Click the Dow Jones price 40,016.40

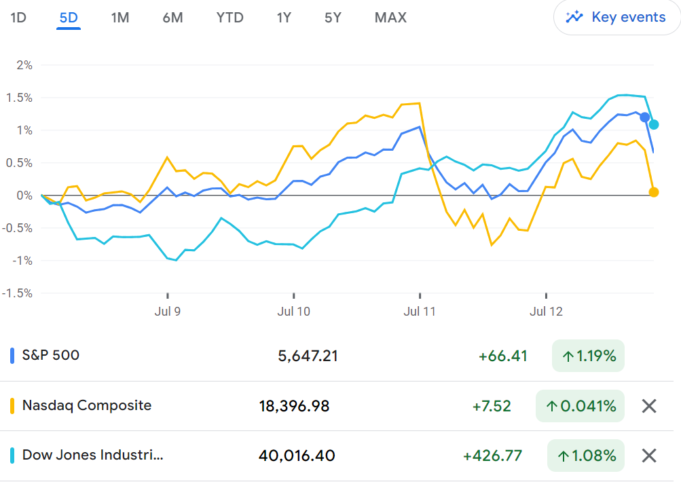(297, 456)
